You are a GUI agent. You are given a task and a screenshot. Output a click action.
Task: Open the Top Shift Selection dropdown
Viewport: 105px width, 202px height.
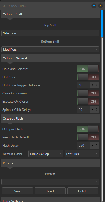tap(50, 33)
